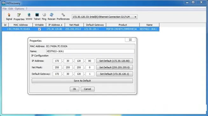Select Net Mask first octet field

(x=57, y=68)
